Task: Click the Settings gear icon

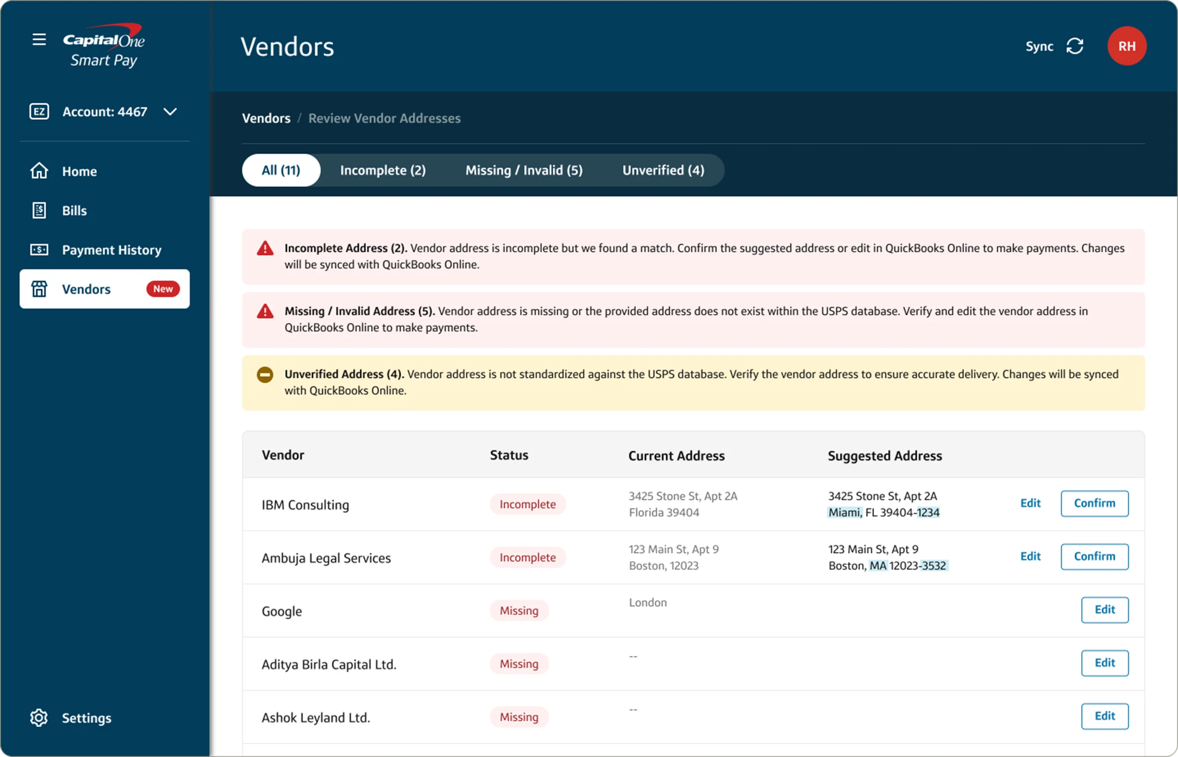Action: pyautogui.click(x=39, y=718)
